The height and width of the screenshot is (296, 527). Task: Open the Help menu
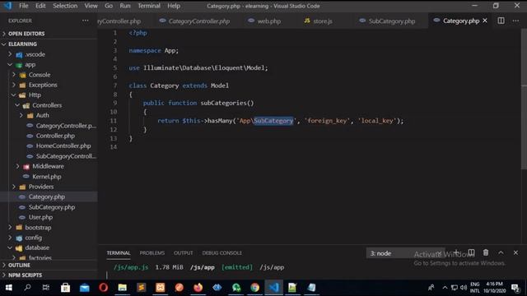tap(174, 6)
